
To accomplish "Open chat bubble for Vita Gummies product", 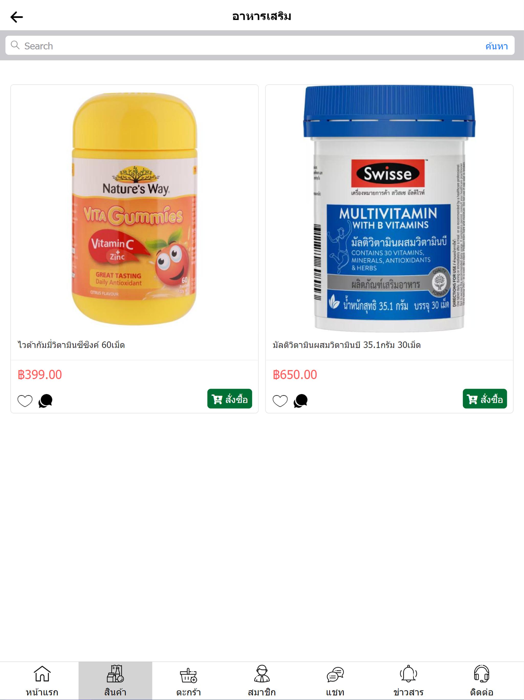I will [46, 401].
